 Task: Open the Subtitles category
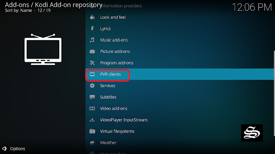[x=180, y=97]
